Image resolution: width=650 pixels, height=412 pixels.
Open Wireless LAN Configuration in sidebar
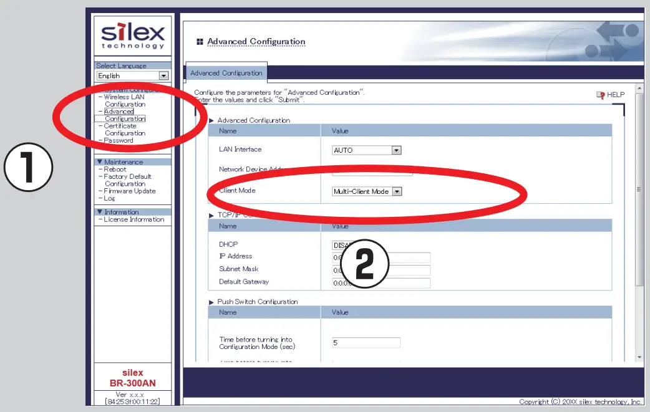click(124, 100)
